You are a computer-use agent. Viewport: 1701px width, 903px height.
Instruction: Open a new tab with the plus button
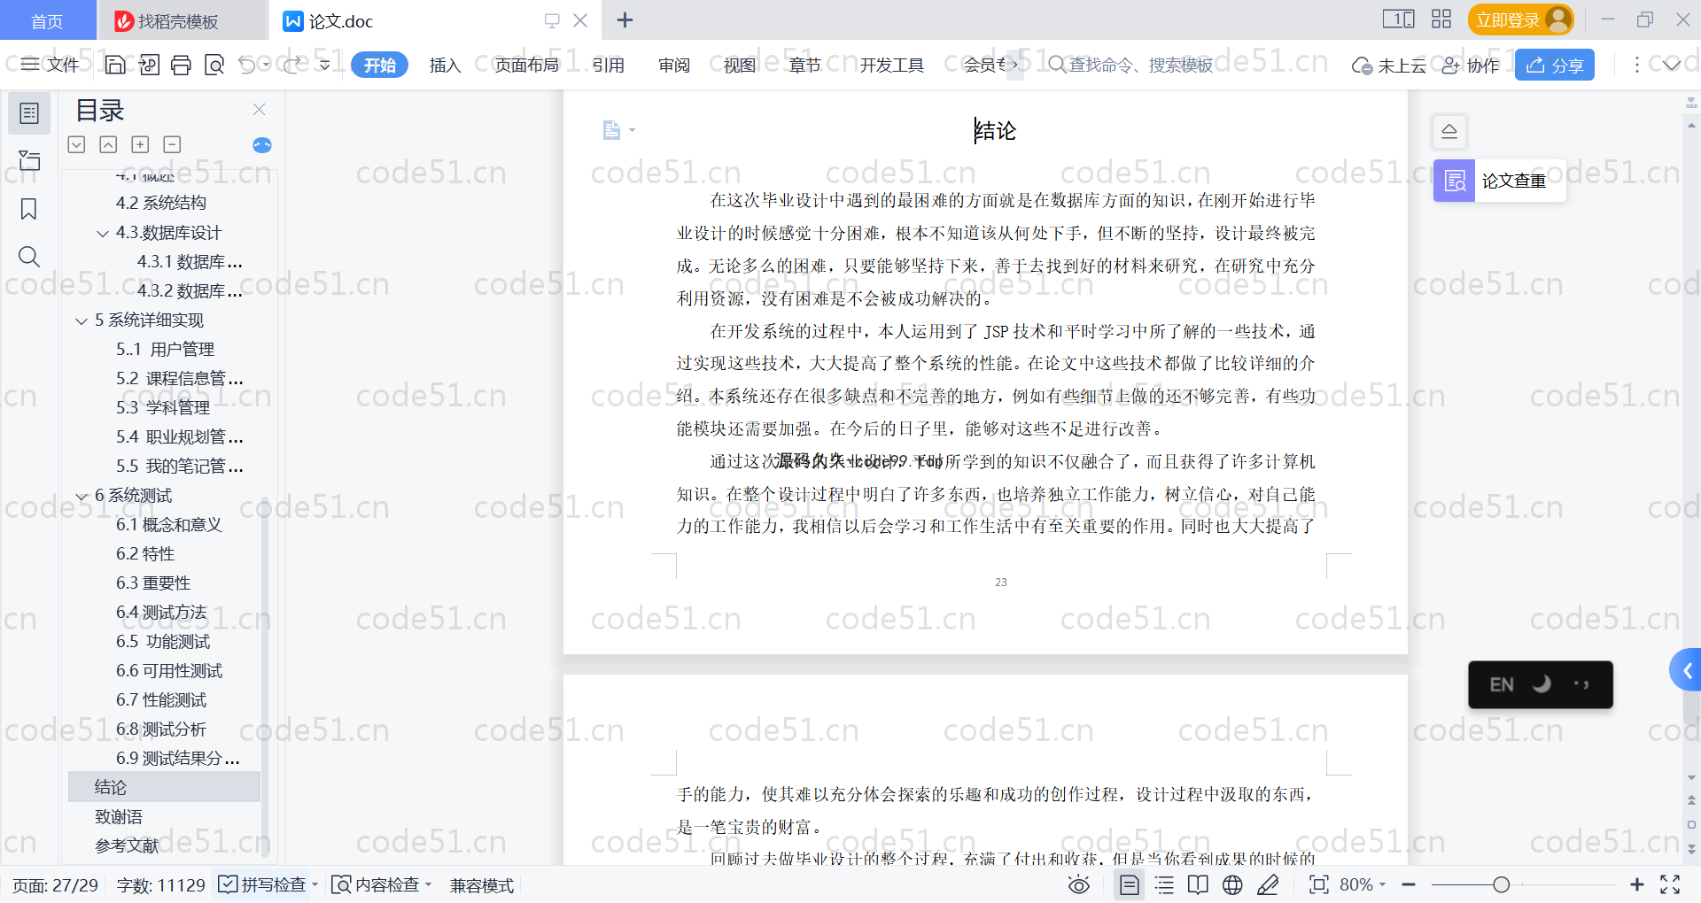[625, 19]
